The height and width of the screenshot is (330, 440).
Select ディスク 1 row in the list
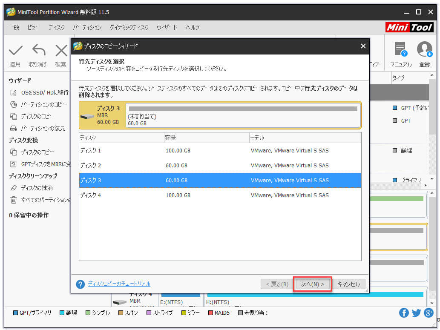(220, 151)
